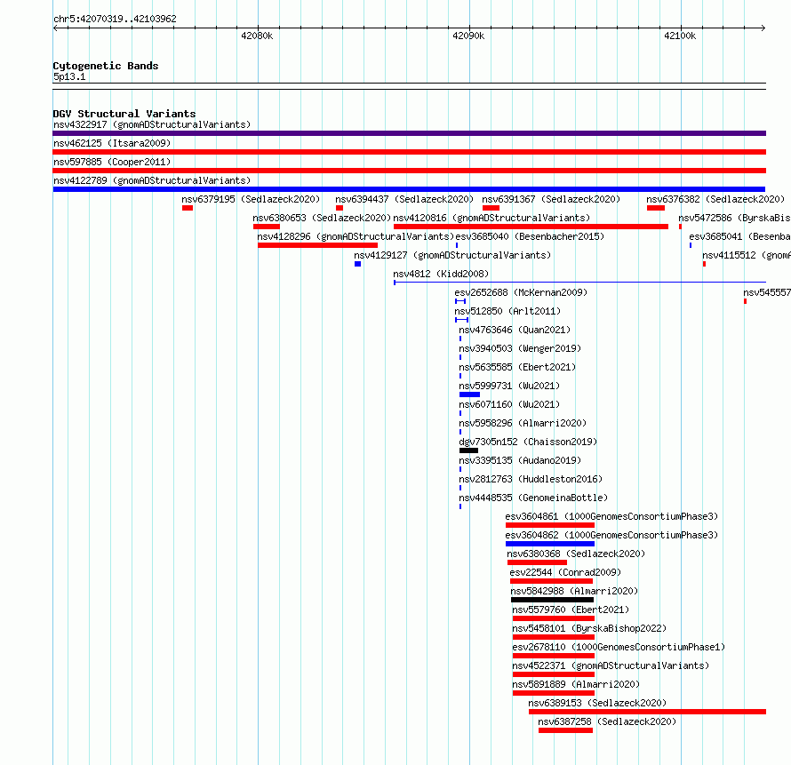Open the nsv4122789 gnomADStructuralVariants label
Viewport: 791px width, 765px height.
click(x=152, y=180)
